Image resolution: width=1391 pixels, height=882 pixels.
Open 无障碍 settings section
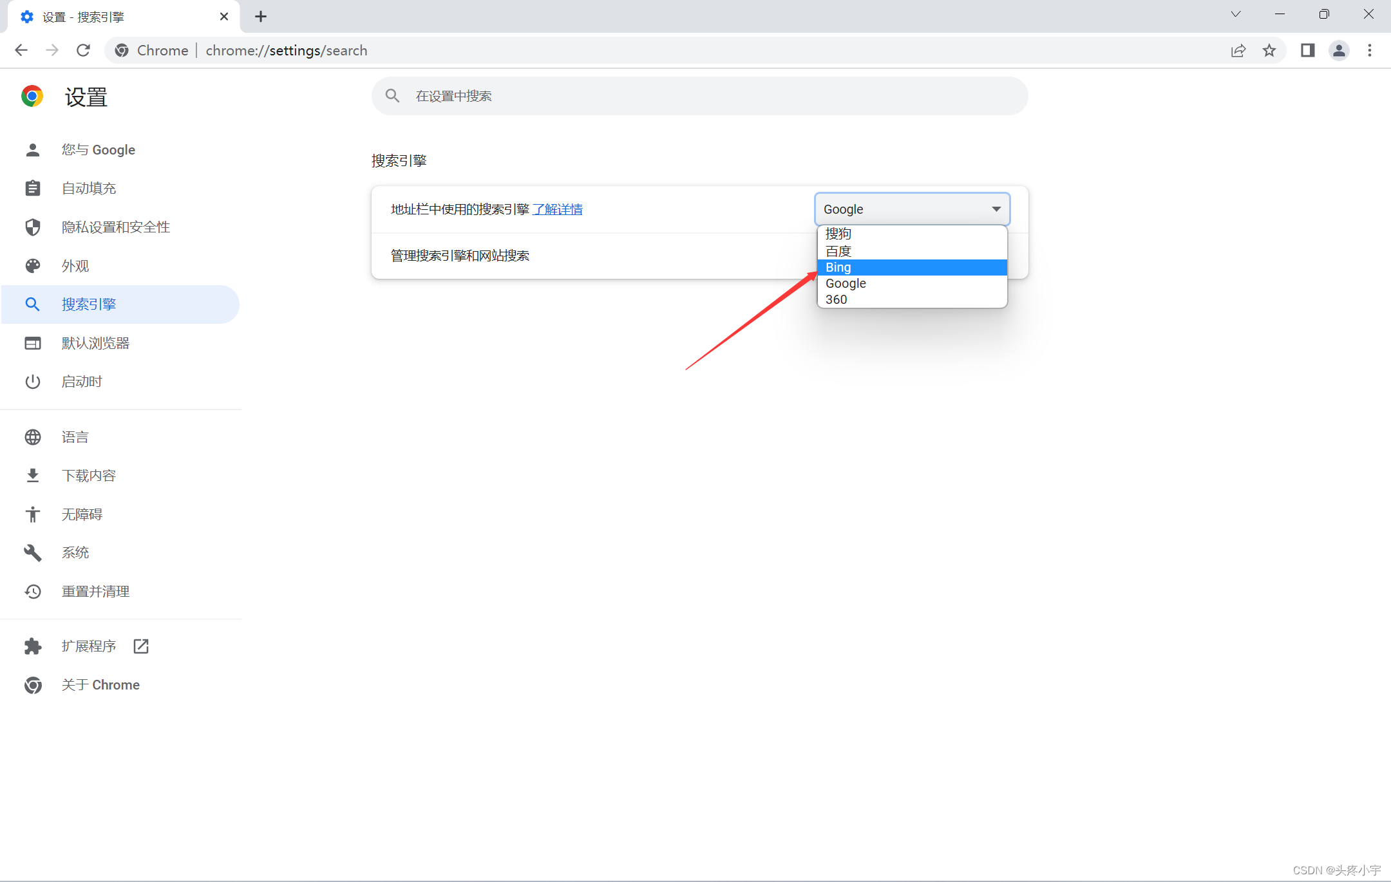pos(120,514)
